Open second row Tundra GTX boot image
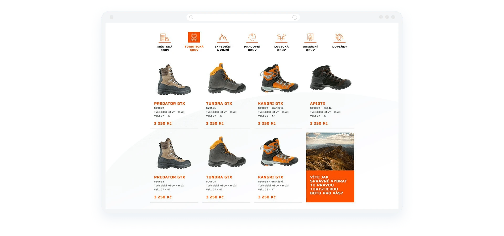 coord(226,152)
